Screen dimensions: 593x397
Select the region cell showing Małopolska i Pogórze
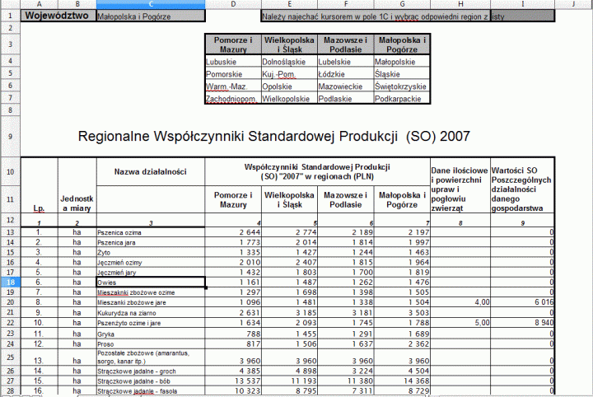click(x=149, y=16)
